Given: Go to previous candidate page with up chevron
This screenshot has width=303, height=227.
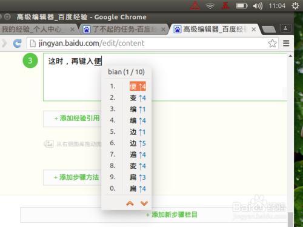Looking at the screenshot, I should (x=130, y=203).
